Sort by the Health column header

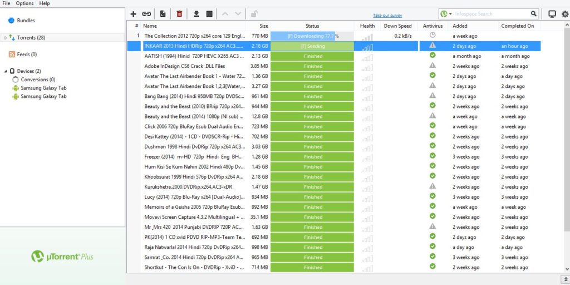pyautogui.click(x=367, y=26)
